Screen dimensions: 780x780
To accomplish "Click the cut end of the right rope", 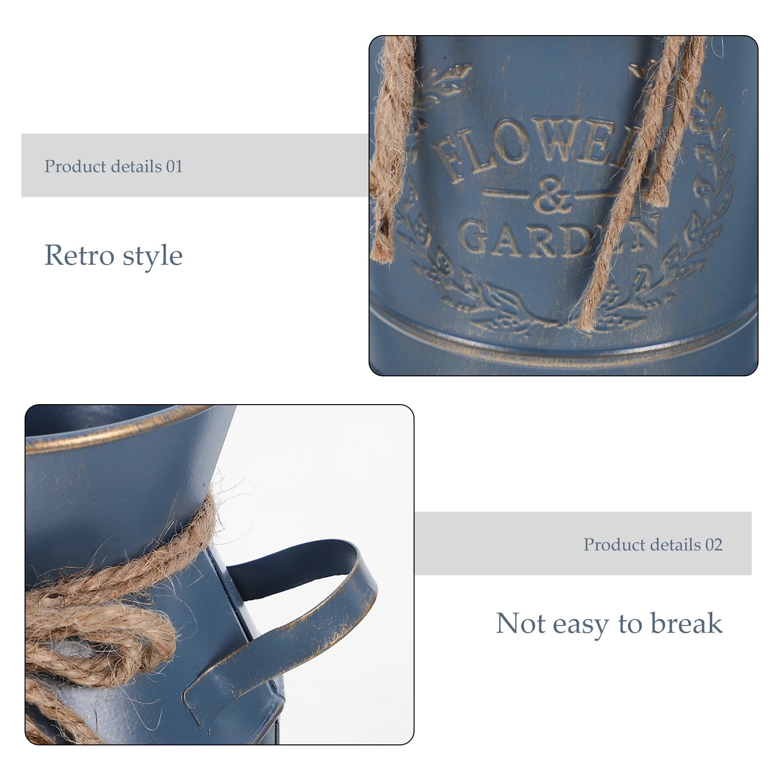I will (657, 193).
